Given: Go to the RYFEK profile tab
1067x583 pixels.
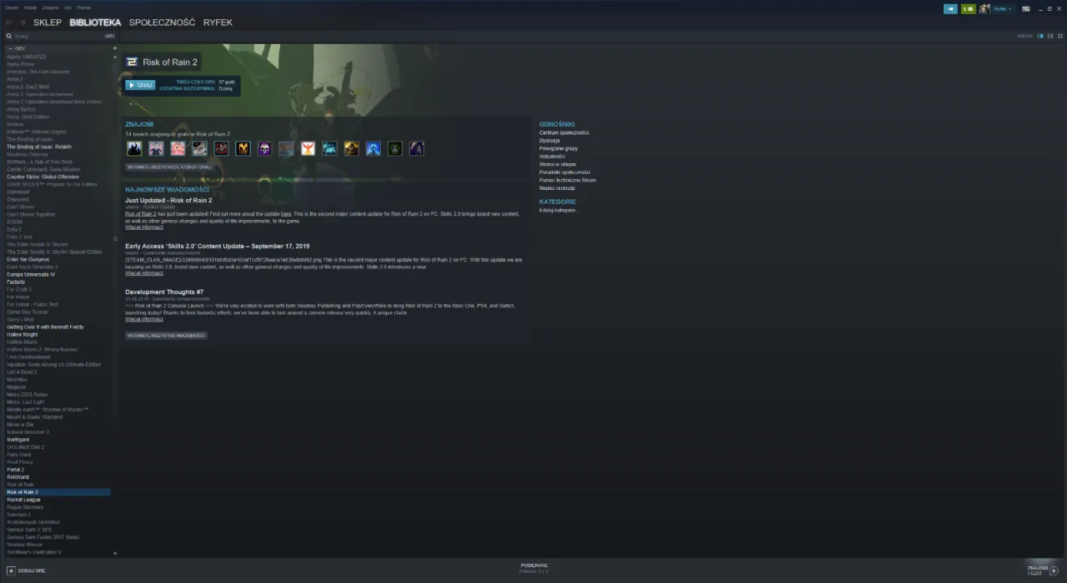Looking at the screenshot, I should point(218,22).
